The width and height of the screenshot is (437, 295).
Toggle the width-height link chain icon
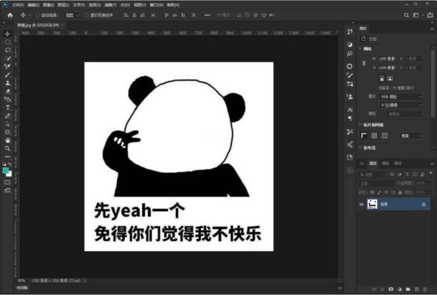364,63
